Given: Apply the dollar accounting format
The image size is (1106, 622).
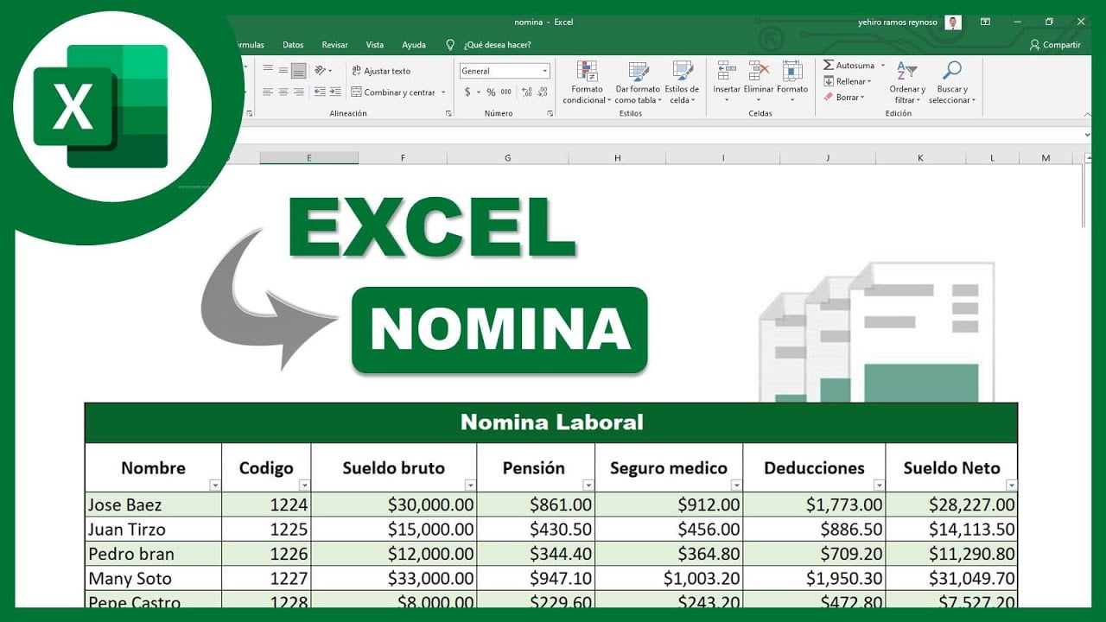Looking at the screenshot, I should (x=467, y=92).
